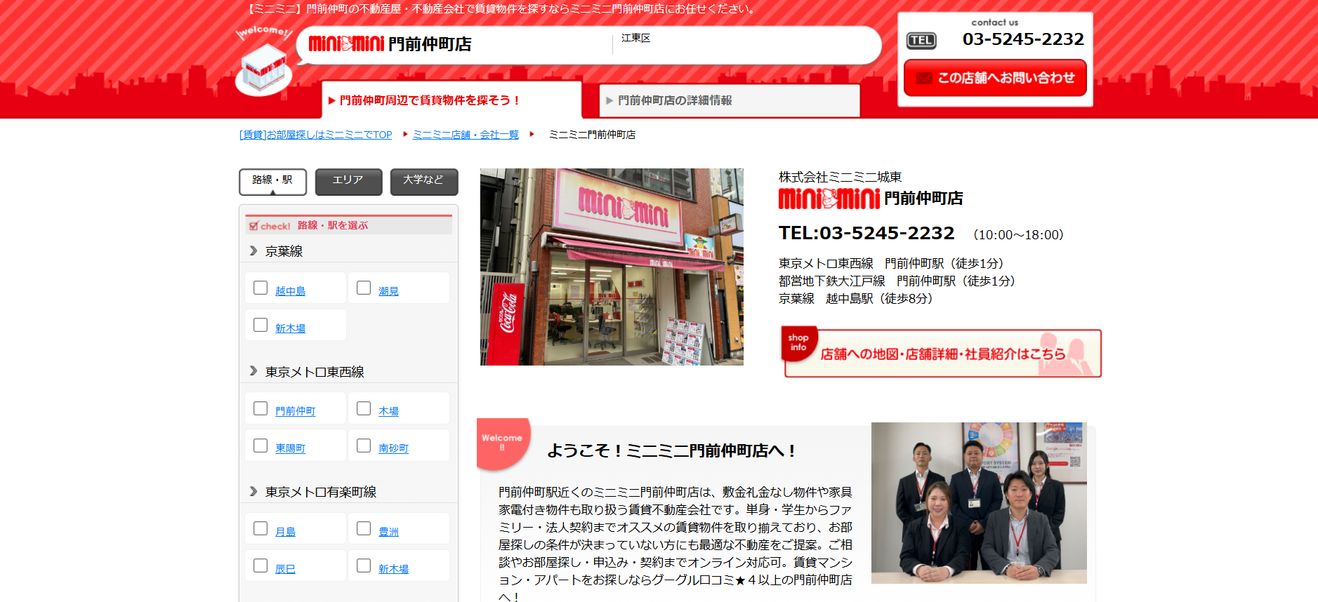1318x602 pixels.
Task: Check the 門前仲町 station checkbox
Action: (261, 408)
